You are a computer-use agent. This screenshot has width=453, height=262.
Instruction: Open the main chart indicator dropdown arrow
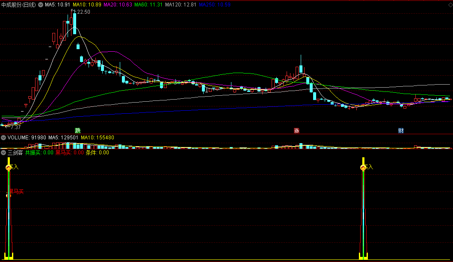pyautogui.click(x=41, y=5)
